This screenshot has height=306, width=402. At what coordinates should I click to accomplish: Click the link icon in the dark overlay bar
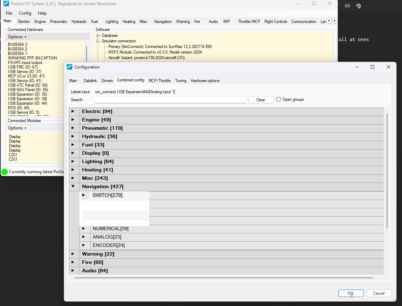tap(347, 6)
